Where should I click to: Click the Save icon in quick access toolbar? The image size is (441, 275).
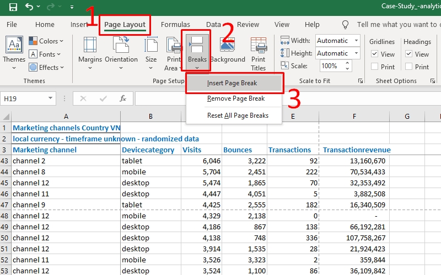pyautogui.click(x=13, y=7)
